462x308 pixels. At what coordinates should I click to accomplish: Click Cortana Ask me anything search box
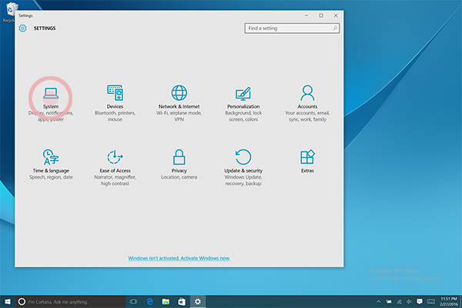(71, 302)
